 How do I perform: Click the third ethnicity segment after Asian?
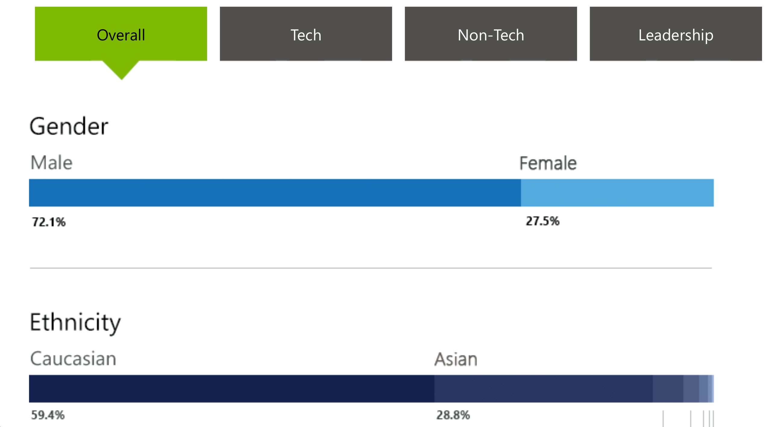(668, 389)
